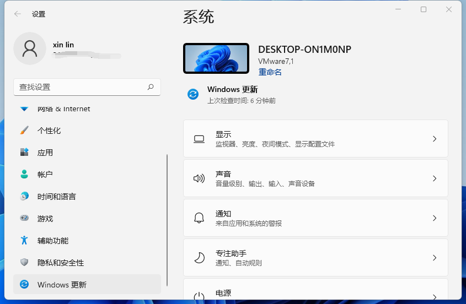Open 专注助手 using its chevron arrow

435,258
